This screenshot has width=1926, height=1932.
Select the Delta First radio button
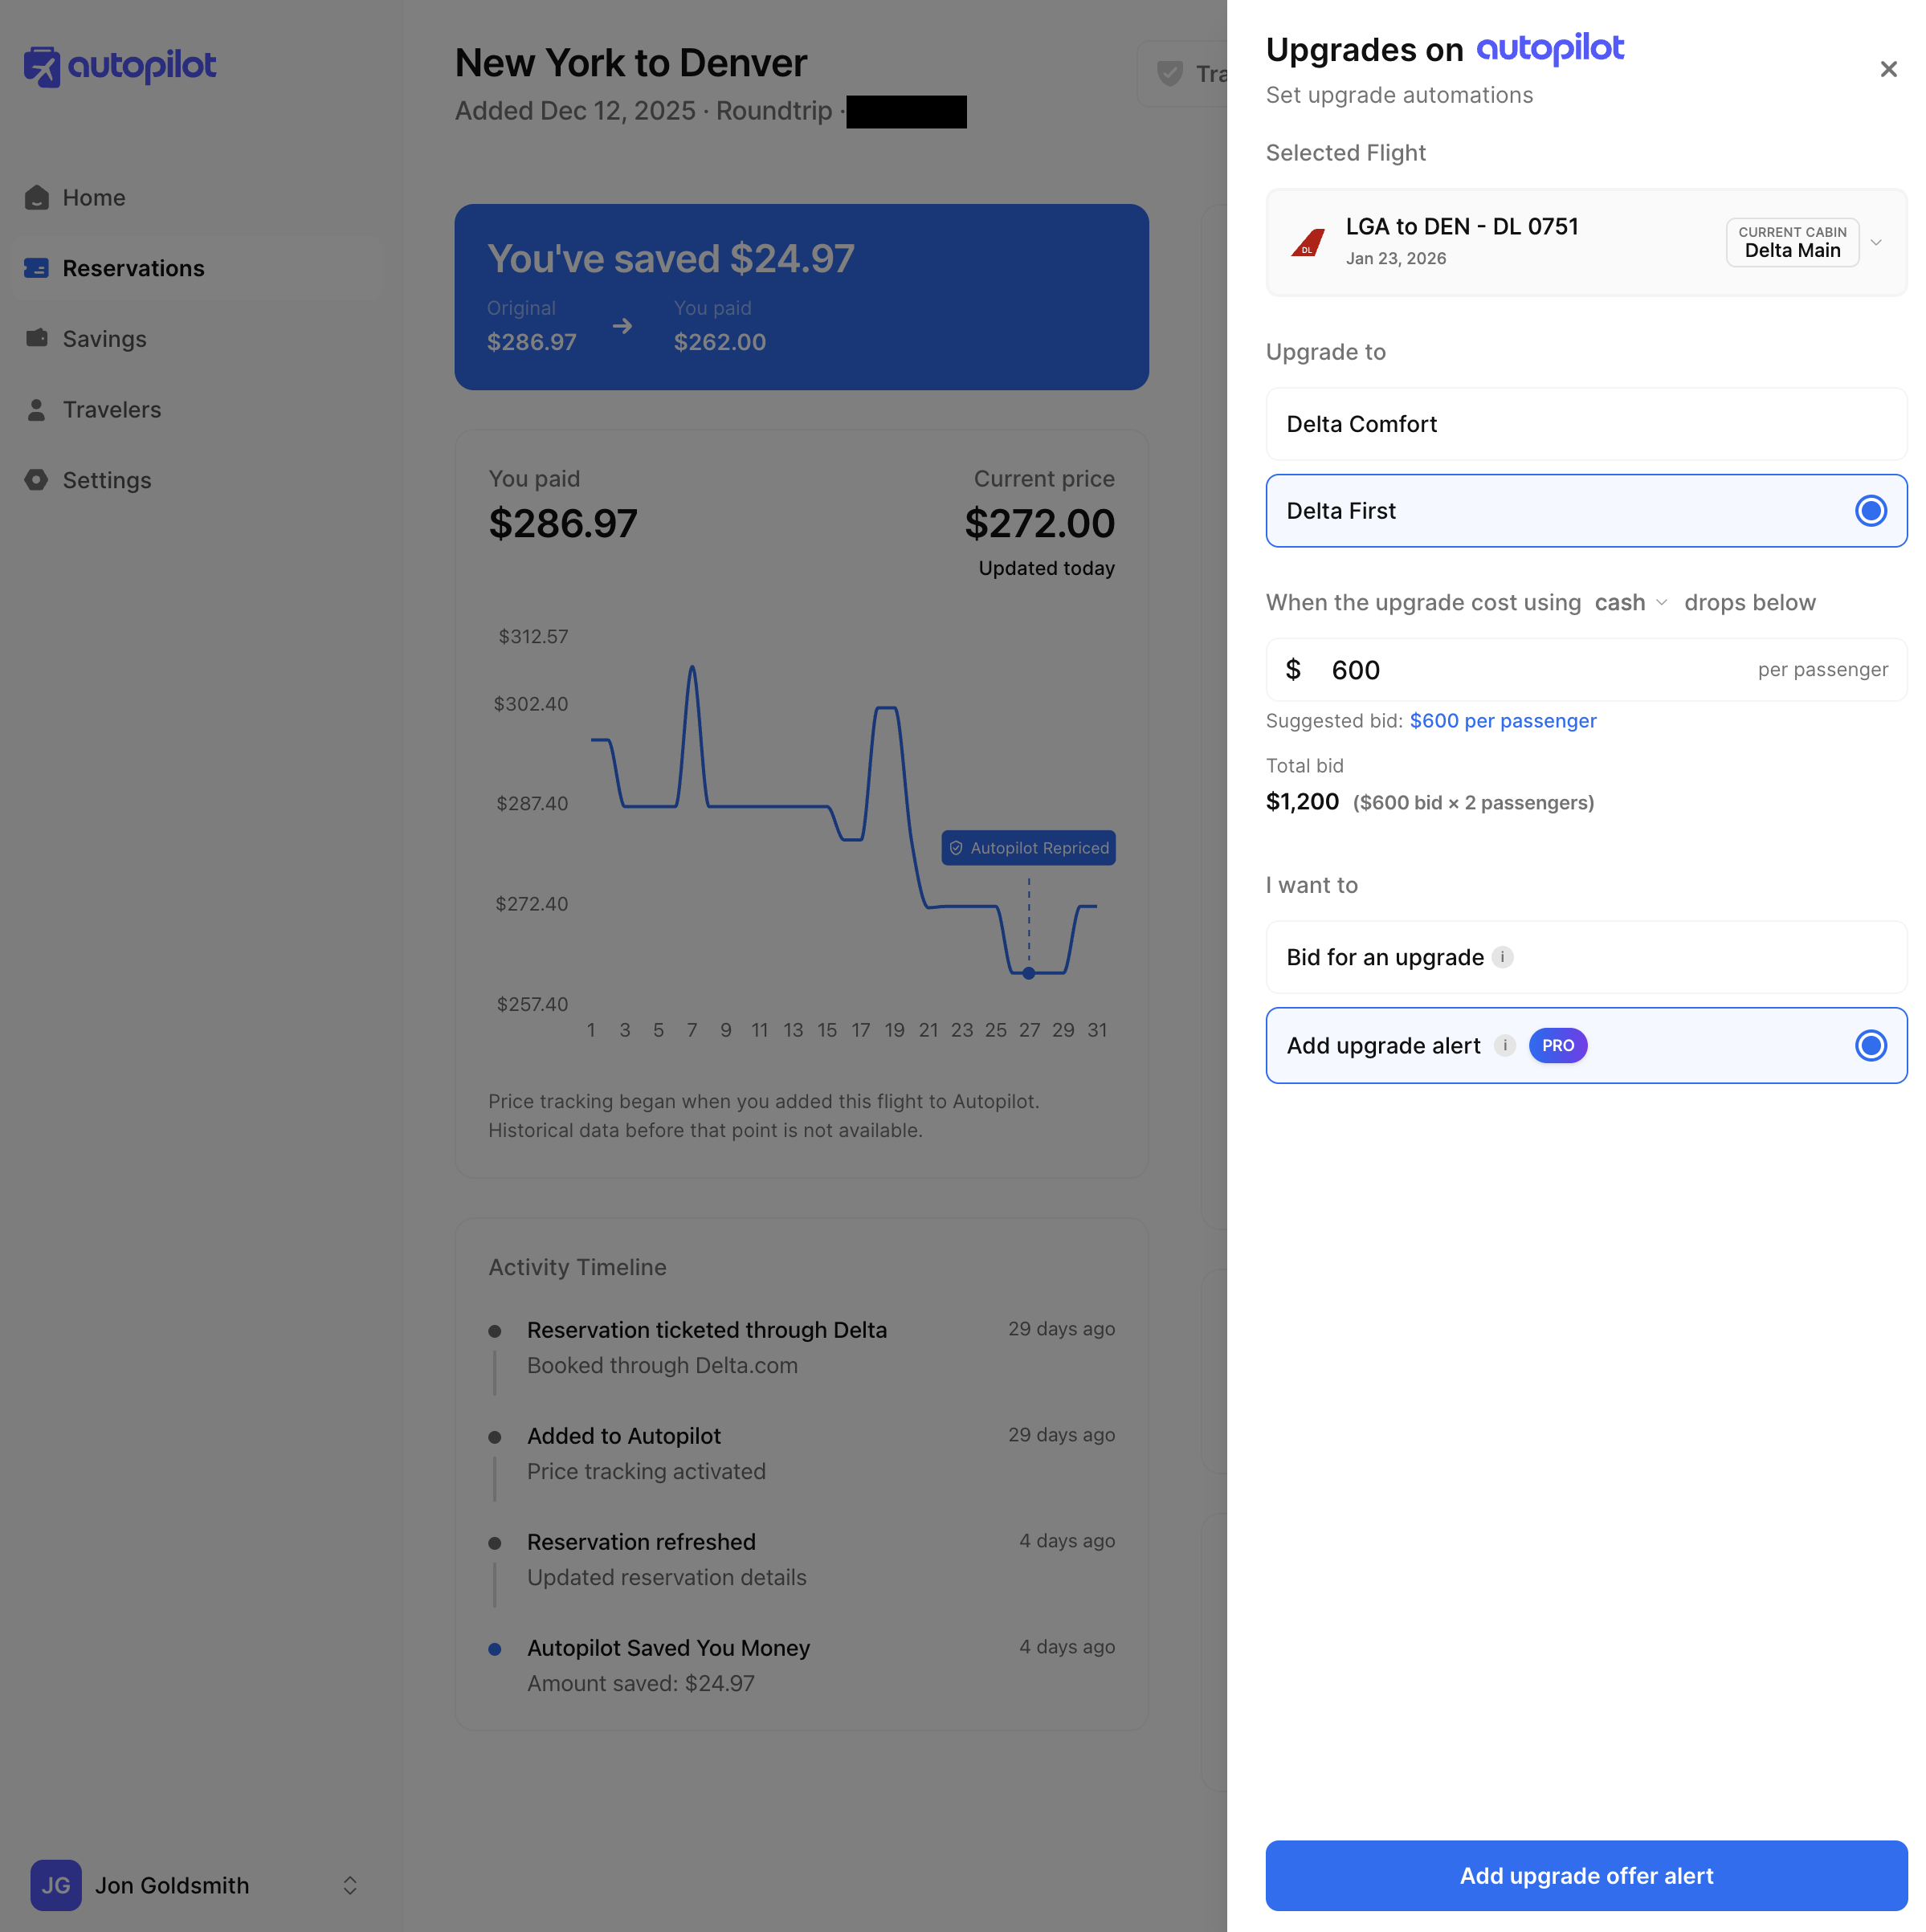[1869, 511]
